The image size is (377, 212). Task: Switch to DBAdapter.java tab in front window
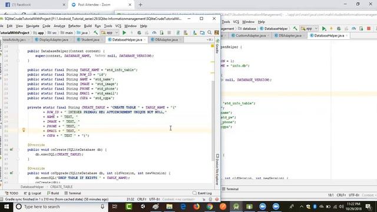pyautogui.click(x=166, y=39)
